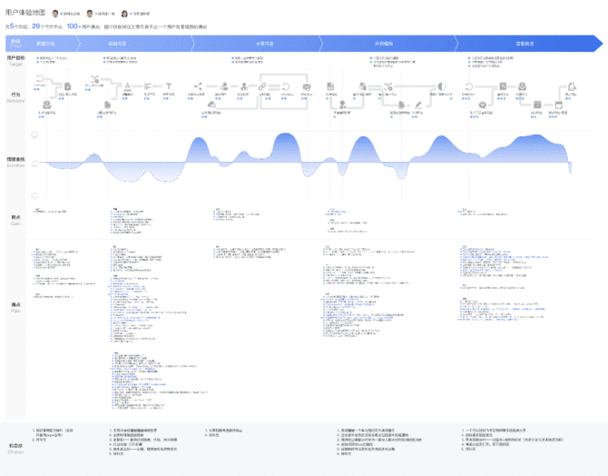Click the paragraph alignment lines icon
Image resolution: width=608 pixels, height=476 pixels.
tap(148, 86)
